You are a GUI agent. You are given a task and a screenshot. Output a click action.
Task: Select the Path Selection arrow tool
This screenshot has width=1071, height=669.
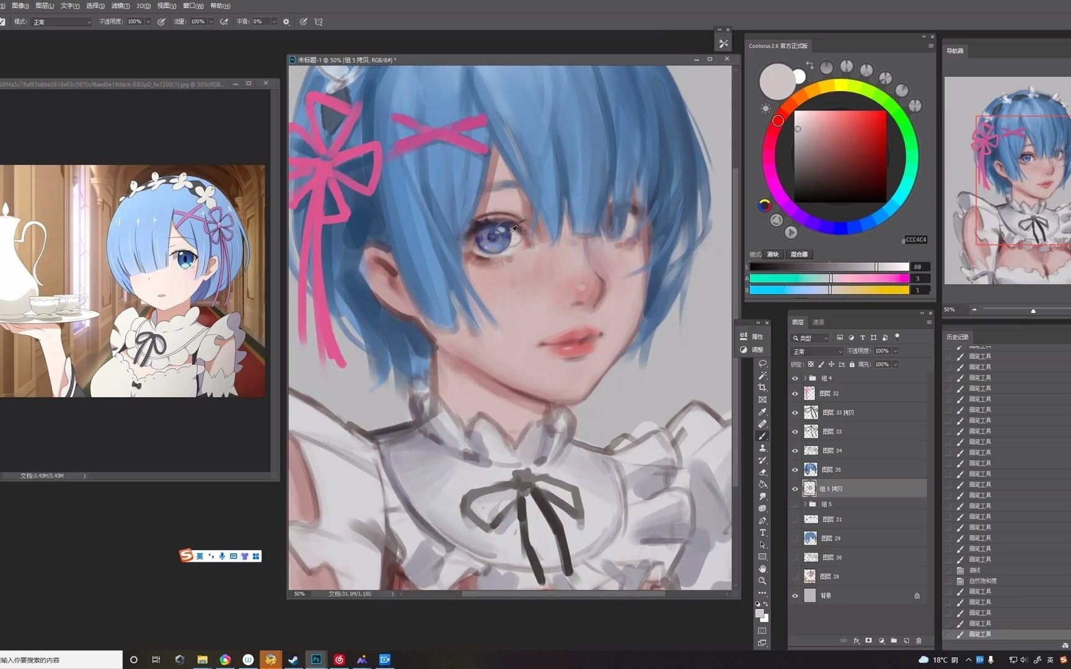(762, 544)
